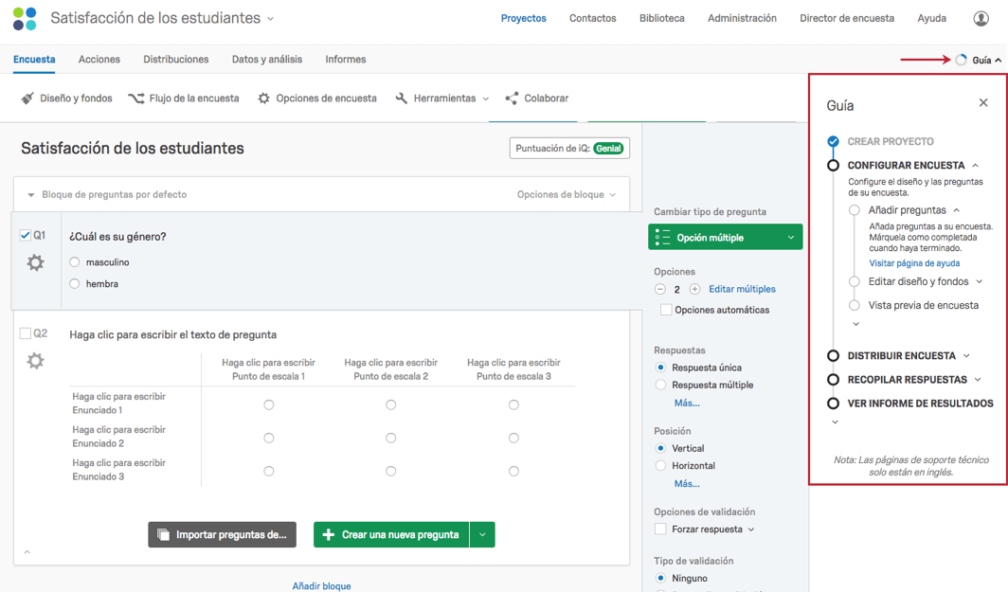Select Respuesta única radio button
The image size is (1008, 592).
pos(660,368)
